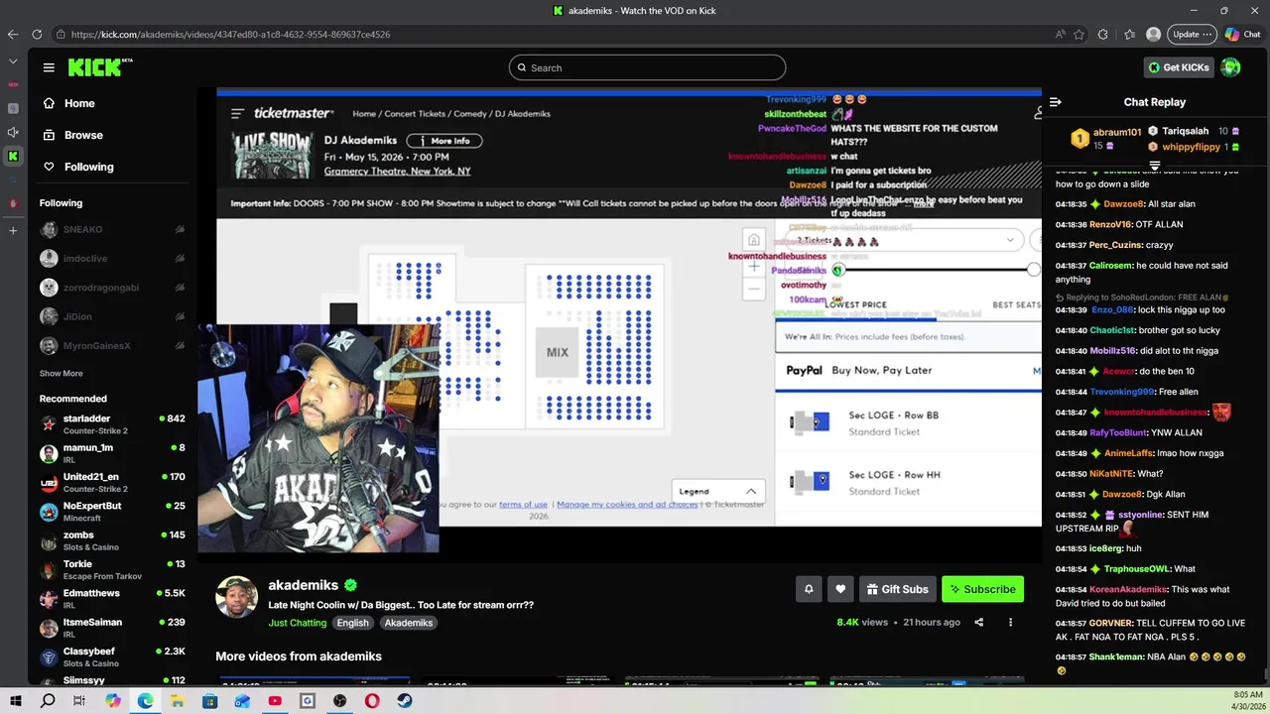Open whippyflippy leaderboard entry
This screenshot has height=714, width=1270.
click(1193, 147)
